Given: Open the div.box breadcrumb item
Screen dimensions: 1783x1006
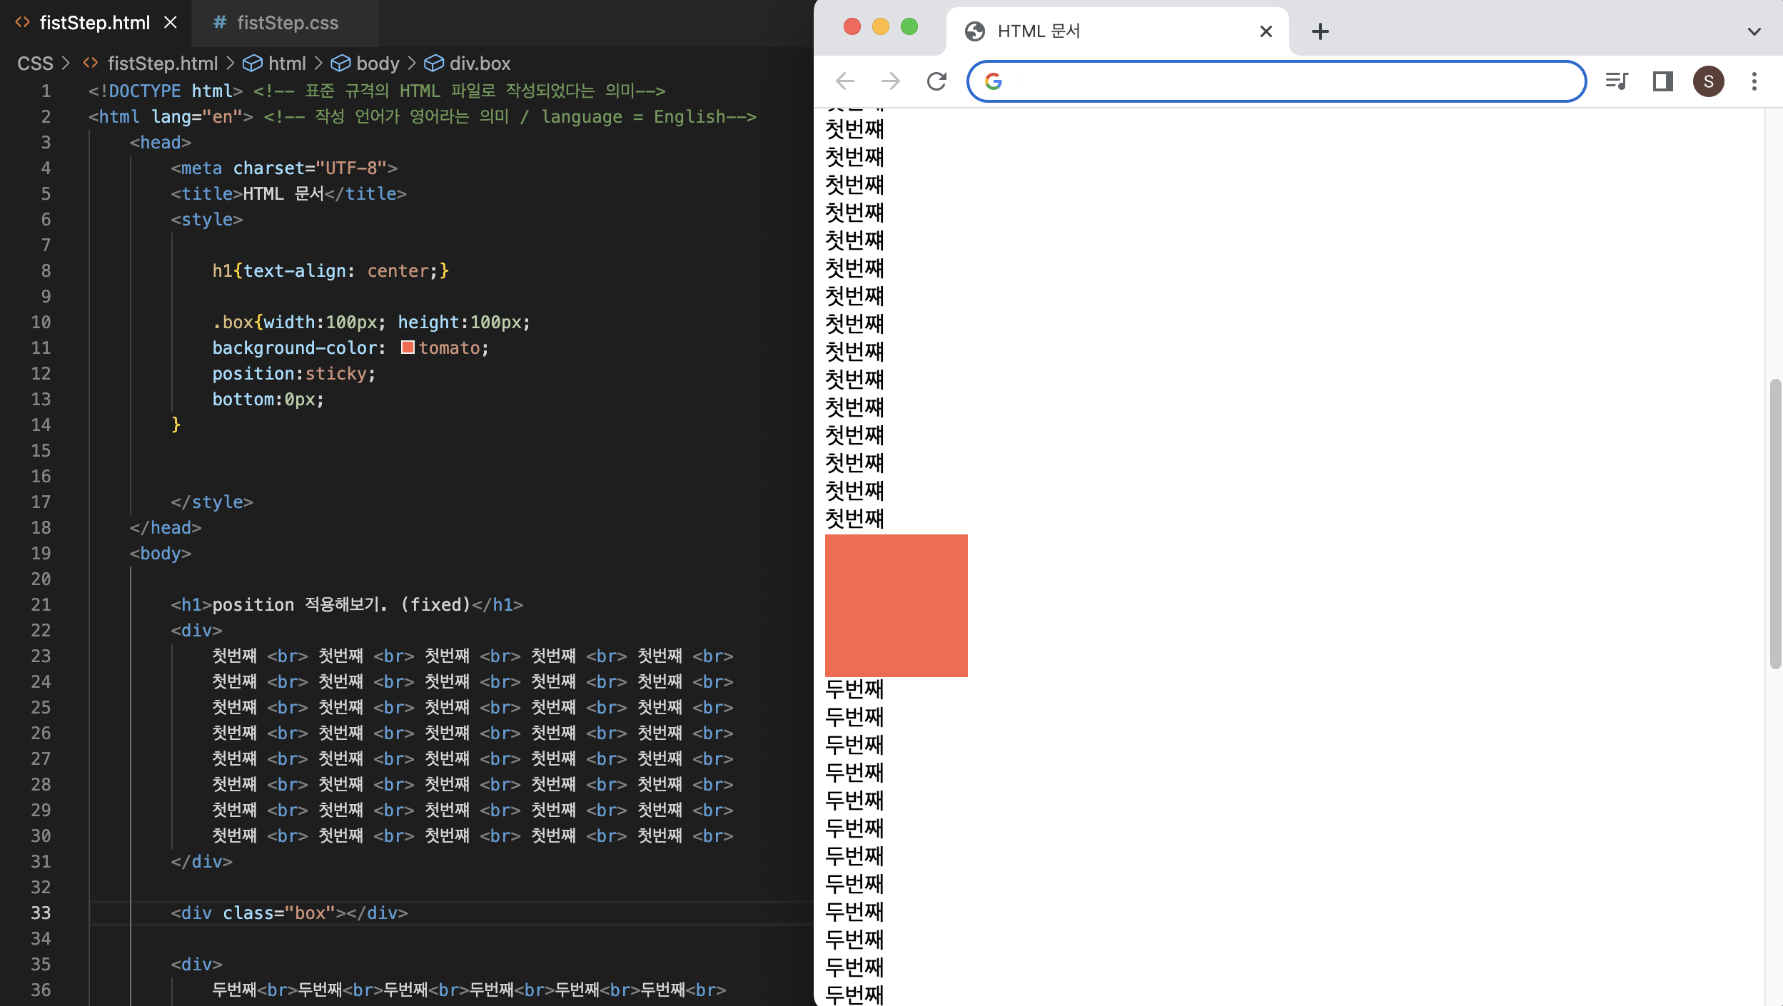Looking at the screenshot, I should pos(479,63).
